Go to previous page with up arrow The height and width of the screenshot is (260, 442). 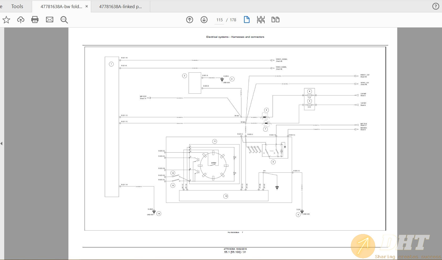190,20
